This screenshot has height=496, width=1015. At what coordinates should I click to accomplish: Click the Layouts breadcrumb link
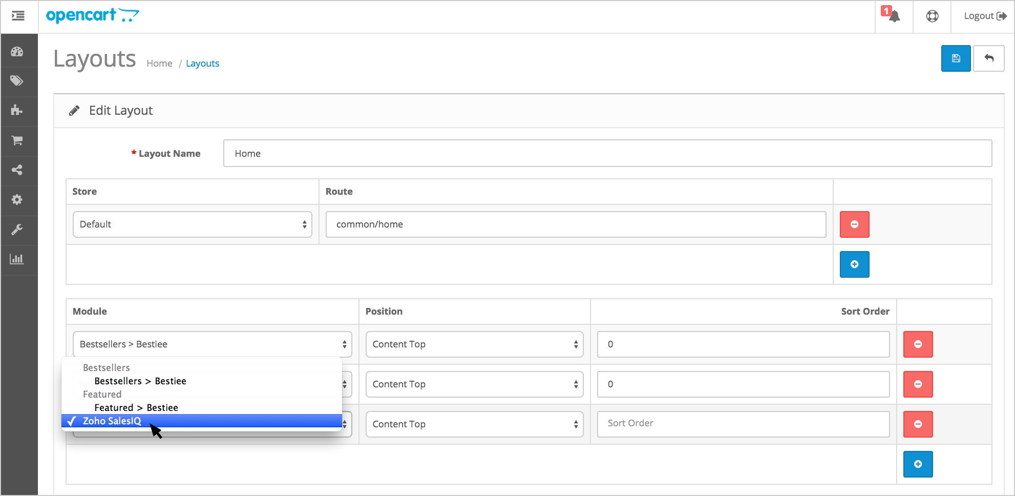click(x=202, y=64)
